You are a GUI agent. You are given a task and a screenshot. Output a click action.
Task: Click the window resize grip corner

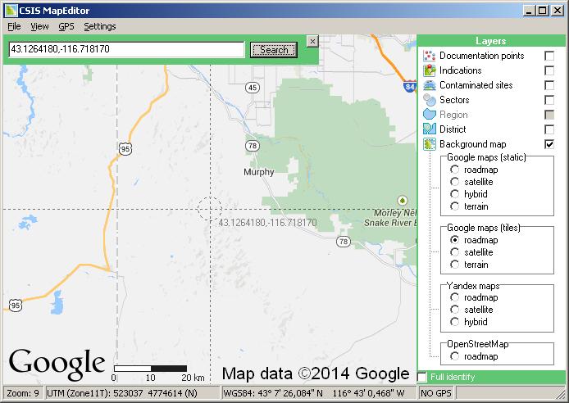coord(560,394)
